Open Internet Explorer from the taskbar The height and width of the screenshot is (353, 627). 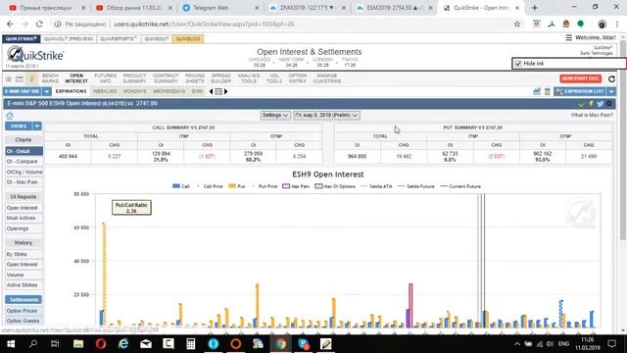tap(123, 344)
